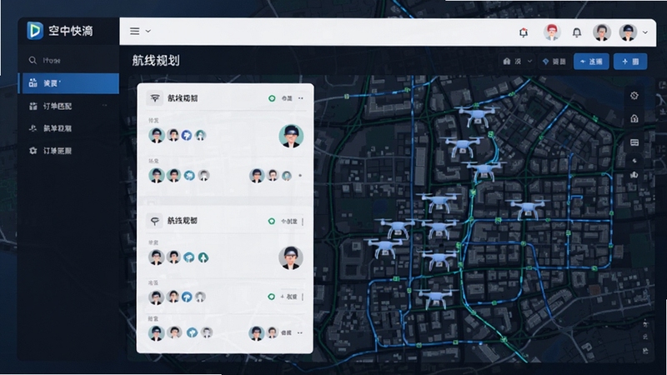Toggle the green status circle on lower card header

pos(272,221)
